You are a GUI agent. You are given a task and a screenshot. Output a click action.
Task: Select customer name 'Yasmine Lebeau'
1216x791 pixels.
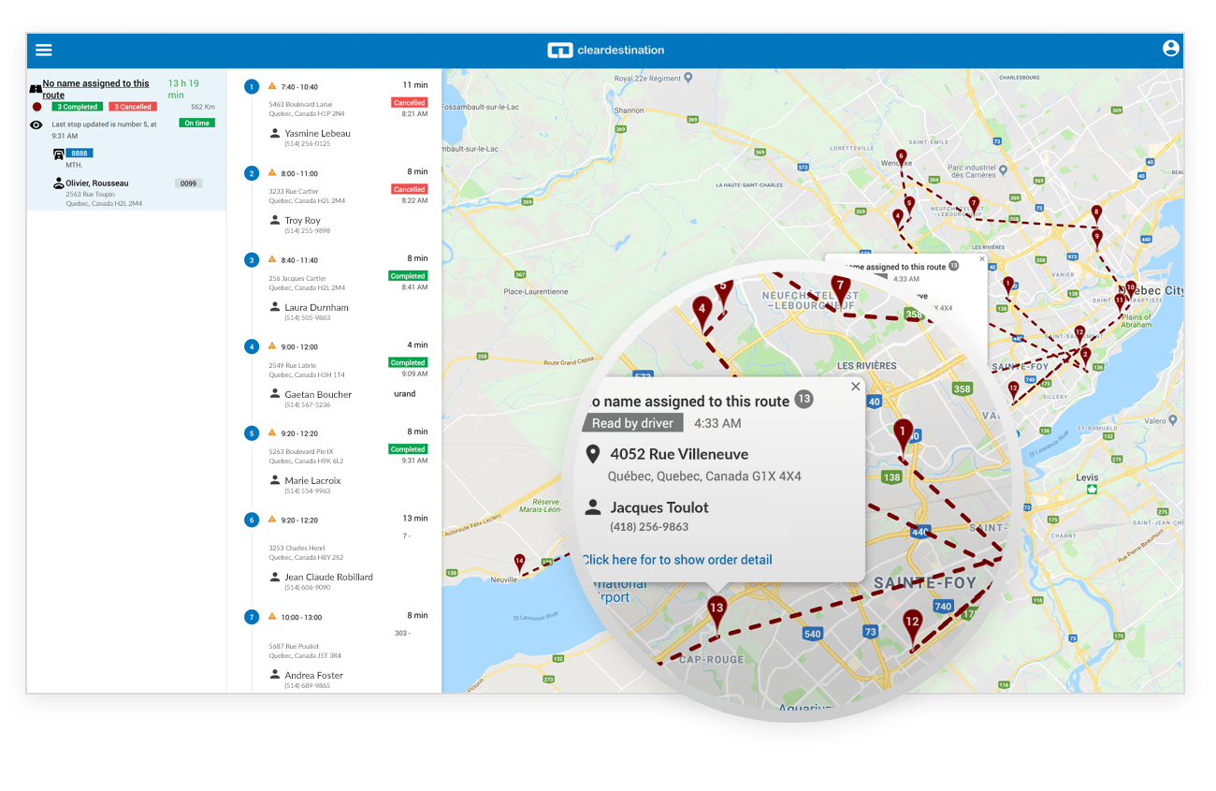[317, 134]
